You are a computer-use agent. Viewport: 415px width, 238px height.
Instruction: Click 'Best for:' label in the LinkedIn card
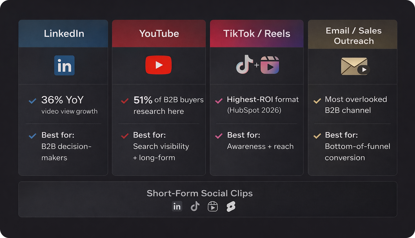pyautogui.click(x=58, y=135)
